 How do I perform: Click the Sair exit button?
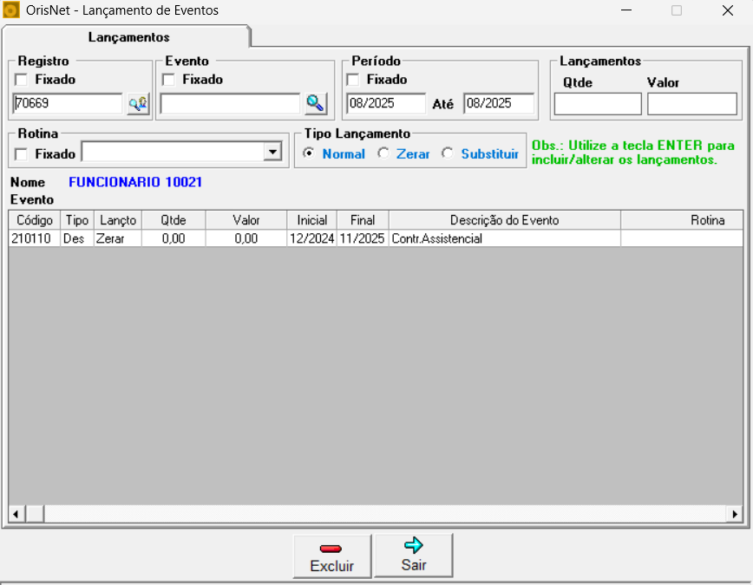tap(414, 555)
